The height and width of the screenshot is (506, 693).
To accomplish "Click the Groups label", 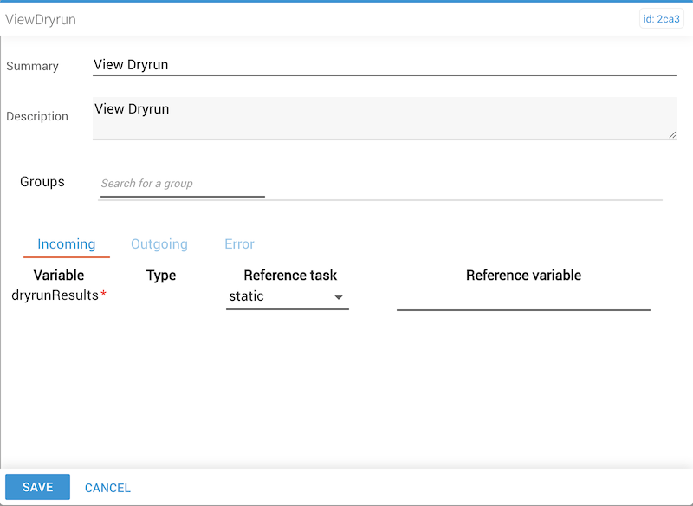I will point(42,182).
